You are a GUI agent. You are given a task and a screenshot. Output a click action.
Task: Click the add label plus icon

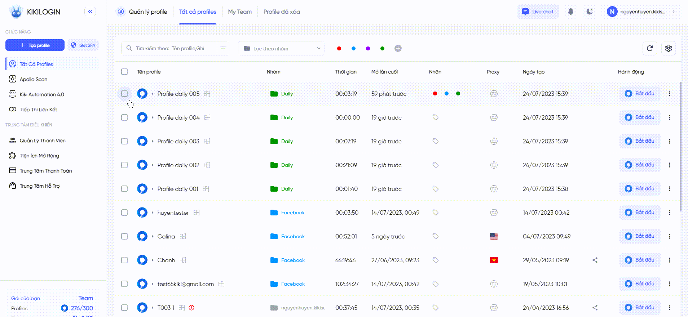(x=398, y=48)
